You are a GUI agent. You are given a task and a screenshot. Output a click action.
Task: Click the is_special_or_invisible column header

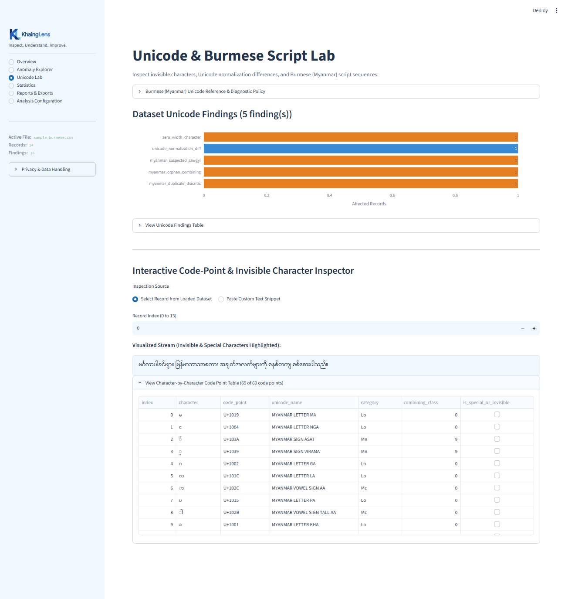[x=497, y=402]
